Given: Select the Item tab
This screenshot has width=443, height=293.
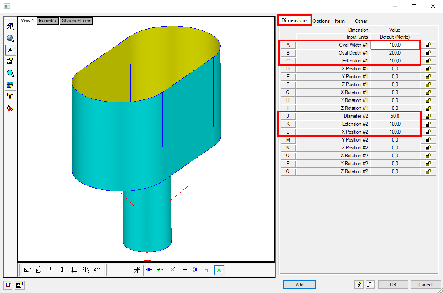Looking at the screenshot, I should pyautogui.click(x=341, y=20).
